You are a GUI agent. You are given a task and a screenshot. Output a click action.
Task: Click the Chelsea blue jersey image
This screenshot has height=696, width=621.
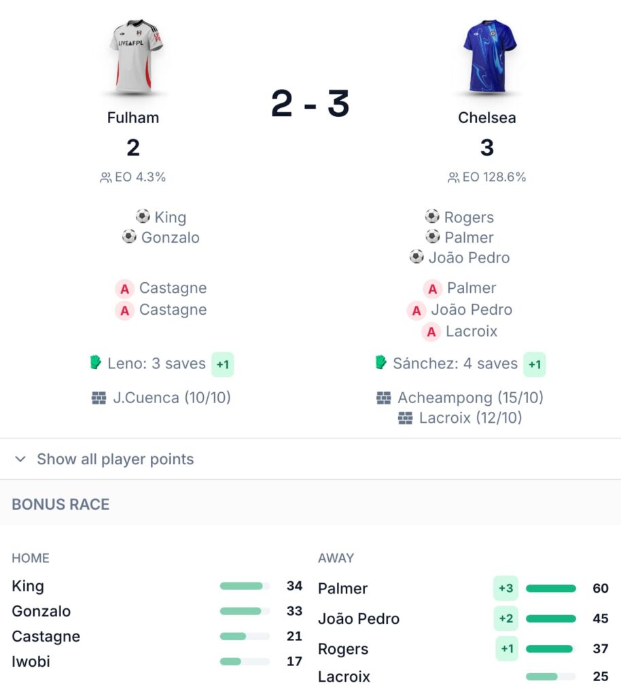point(489,56)
